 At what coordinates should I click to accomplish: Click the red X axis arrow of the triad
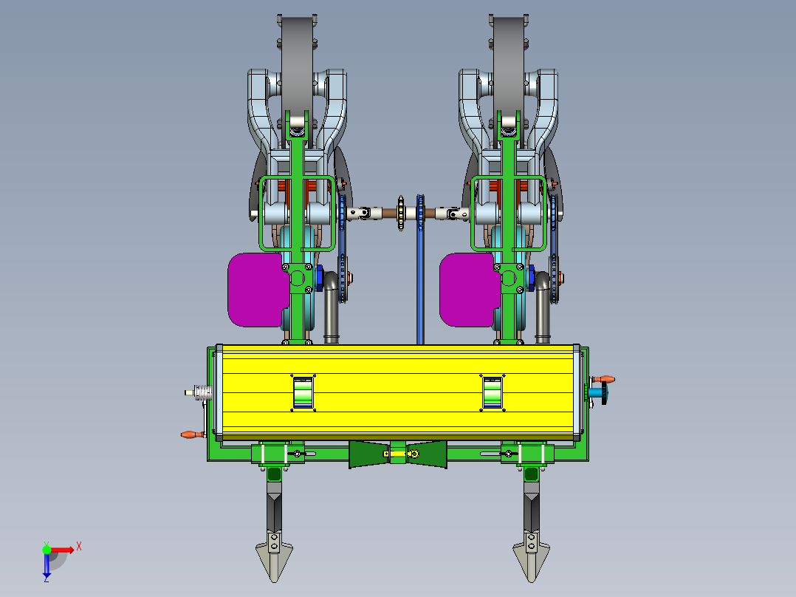[63, 550]
